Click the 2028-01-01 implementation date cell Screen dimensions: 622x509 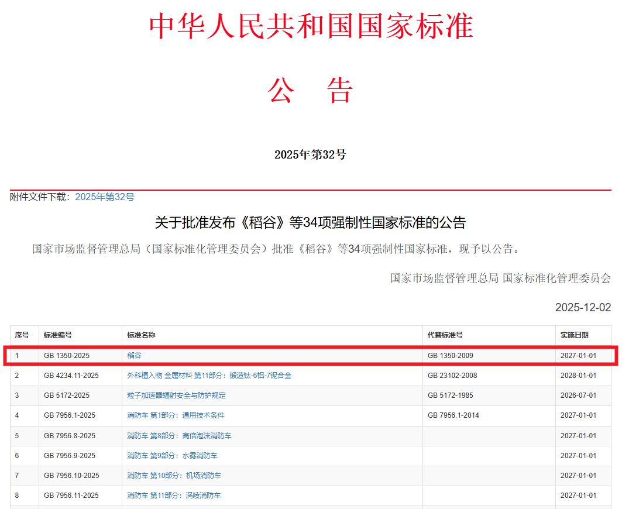click(578, 376)
